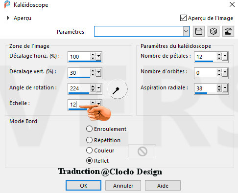Click the Annuler button
Screen dimensions: 238x193
click(x=123, y=186)
